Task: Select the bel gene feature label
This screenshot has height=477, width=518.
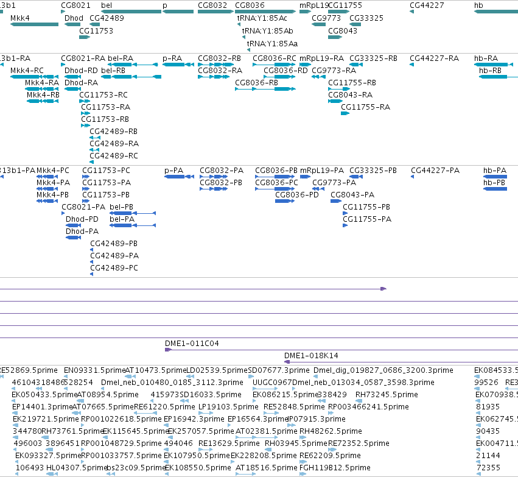Action: 107,5
